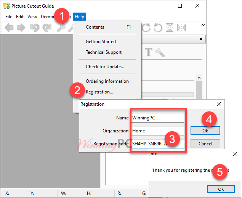Image resolution: width=242 pixels, height=198 pixels.
Task: Click the Picture Cutout Guide app icon
Action: (6, 6)
